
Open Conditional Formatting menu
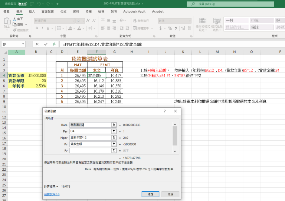(203, 24)
